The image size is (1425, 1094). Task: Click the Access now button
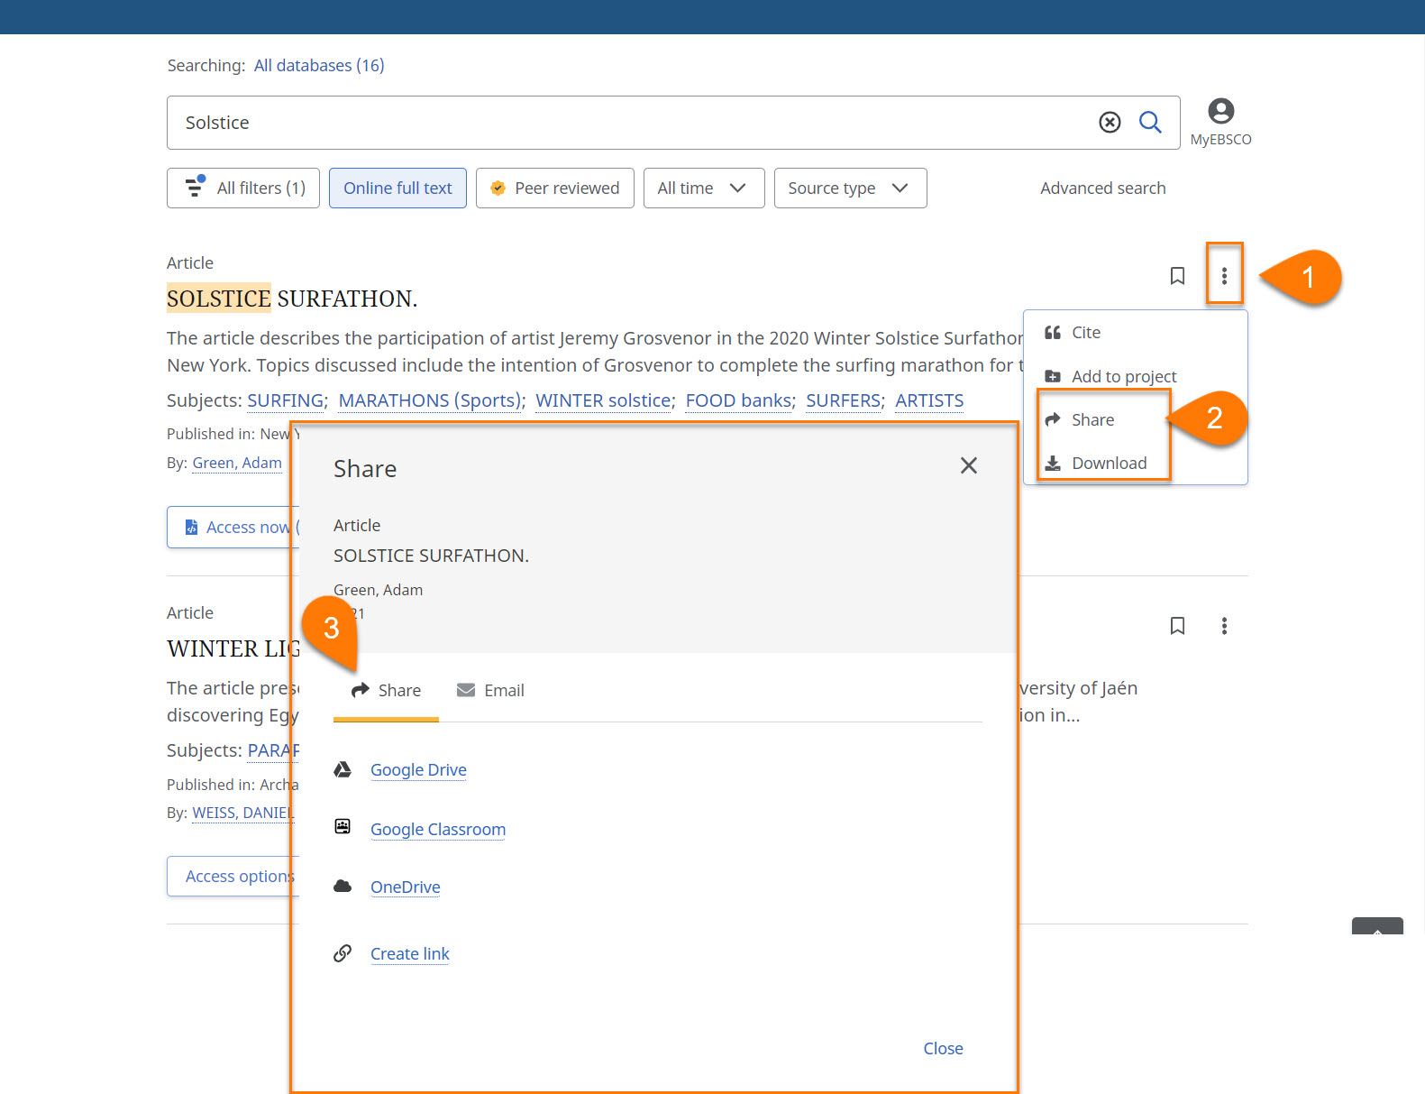click(233, 527)
